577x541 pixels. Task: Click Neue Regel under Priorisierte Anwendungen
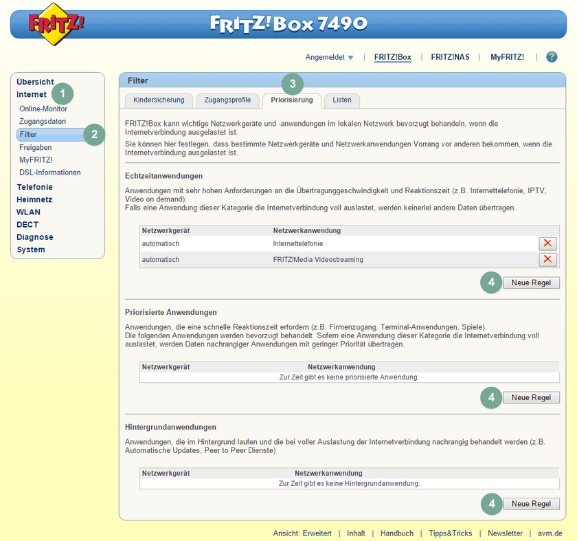point(531,397)
